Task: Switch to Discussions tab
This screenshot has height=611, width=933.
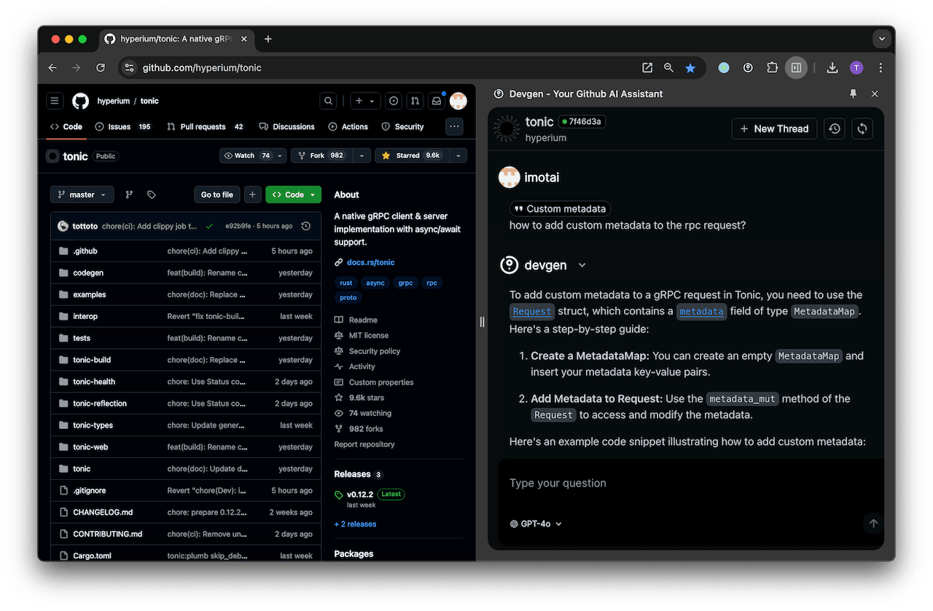Action: [287, 127]
